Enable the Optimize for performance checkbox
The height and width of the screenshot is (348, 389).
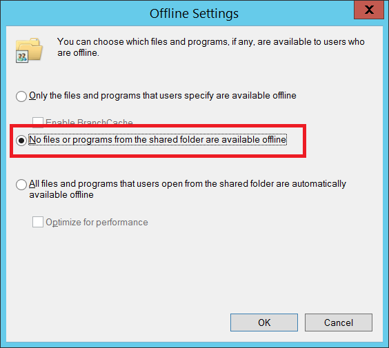pos(38,222)
